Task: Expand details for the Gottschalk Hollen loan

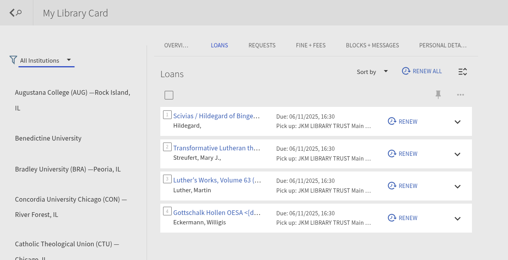Action: coord(457,218)
